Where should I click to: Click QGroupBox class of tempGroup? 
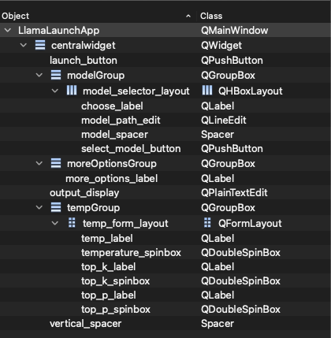click(228, 208)
